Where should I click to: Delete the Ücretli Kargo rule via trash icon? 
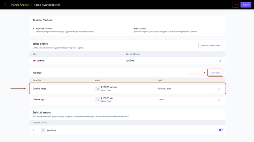218,100
